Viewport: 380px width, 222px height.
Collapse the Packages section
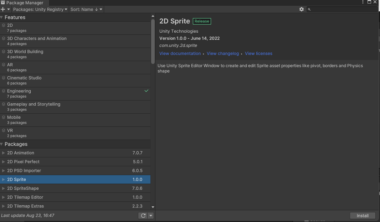pos(2,144)
